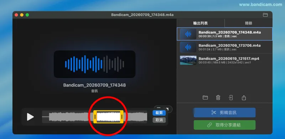285x139 pixels.
Task: Click the audio thumbnail of Bandicam_20260709_174348.m4a
Action: (188, 34)
